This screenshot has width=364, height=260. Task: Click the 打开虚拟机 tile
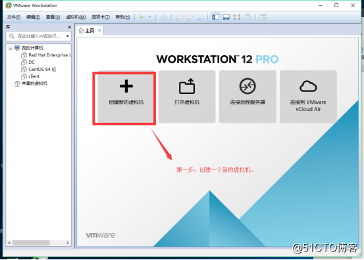click(187, 97)
